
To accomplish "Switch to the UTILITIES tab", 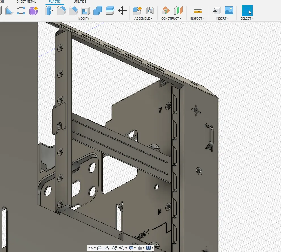I will click(x=80, y=1).
